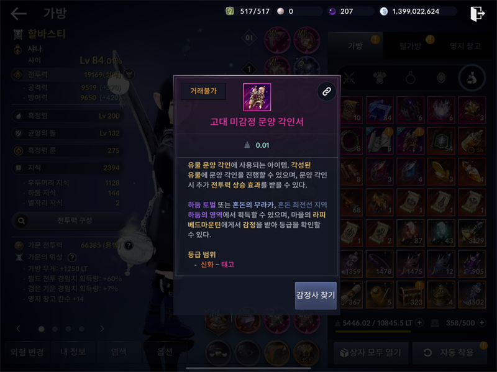Click the 상자 모두 열기 button
The image size is (497, 372).
tap(371, 353)
